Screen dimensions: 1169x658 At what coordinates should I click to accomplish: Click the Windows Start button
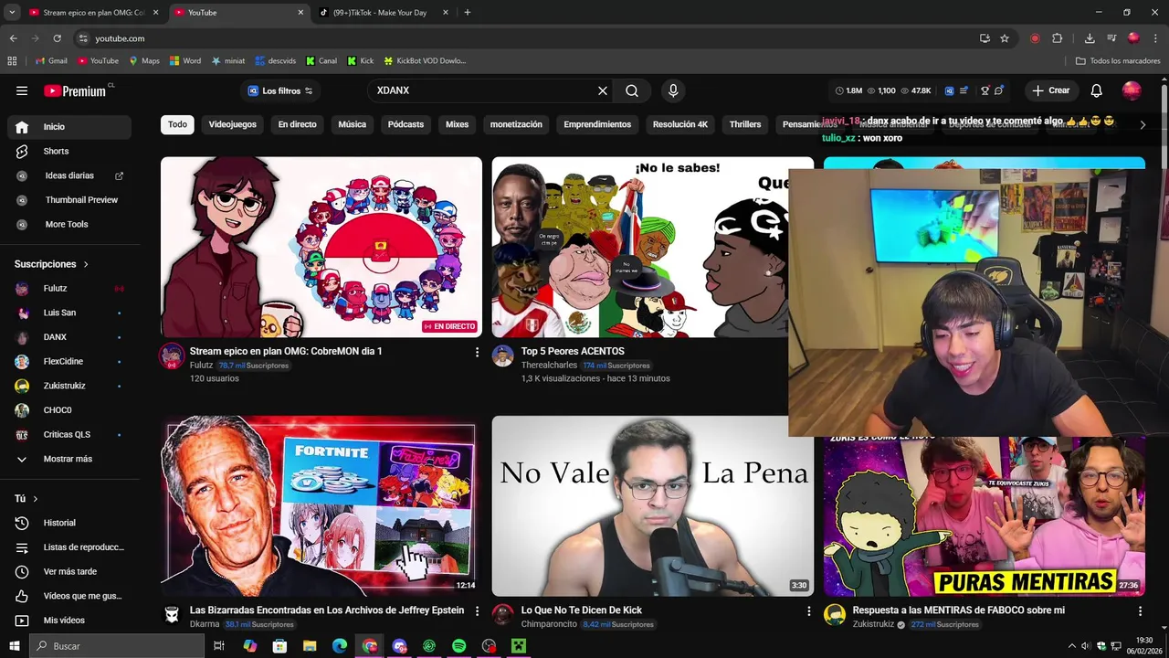pyautogui.click(x=14, y=646)
